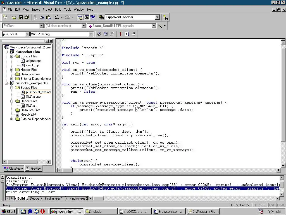The width and height of the screenshot is (286, 215).
Task: Click workspace tree horizontal scroll right arrow
Action: click(x=49, y=162)
